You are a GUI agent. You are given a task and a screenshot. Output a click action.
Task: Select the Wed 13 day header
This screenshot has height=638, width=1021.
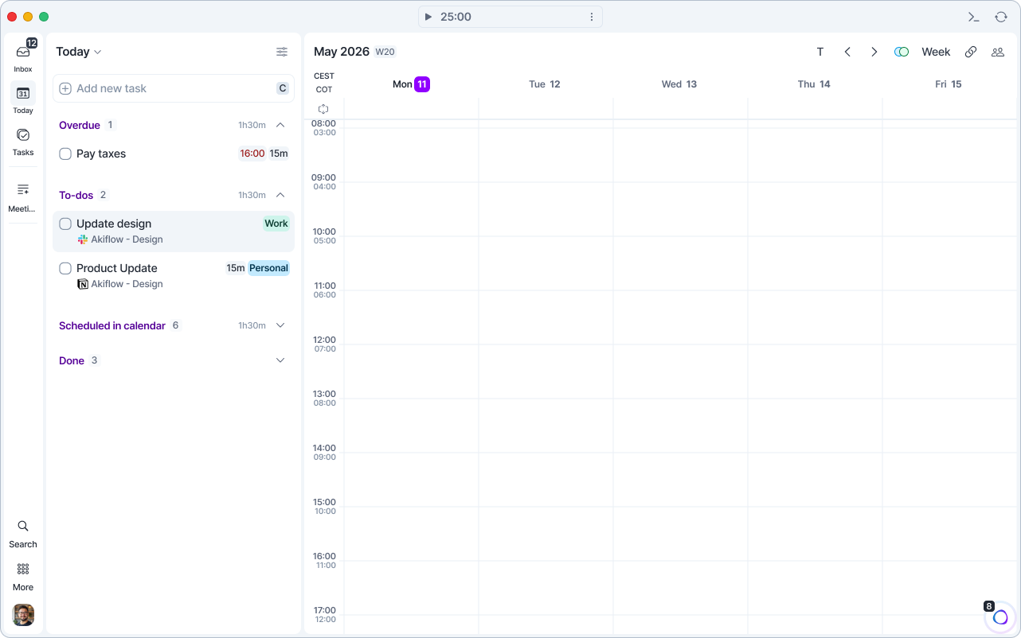pyautogui.click(x=679, y=84)
